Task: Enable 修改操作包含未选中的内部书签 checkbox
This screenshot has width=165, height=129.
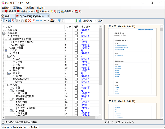Action: click(3, 122)
